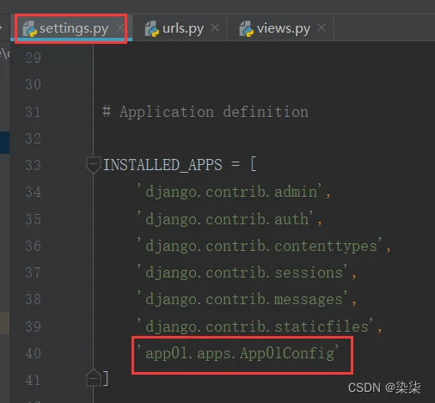435x403 pixels.
Task: Place cursor on INSTALLED_APPS variable name
Action: pos(162,165)
